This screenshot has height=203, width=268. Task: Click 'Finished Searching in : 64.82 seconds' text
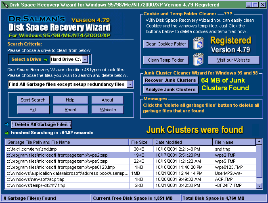(x=52, y=133)
